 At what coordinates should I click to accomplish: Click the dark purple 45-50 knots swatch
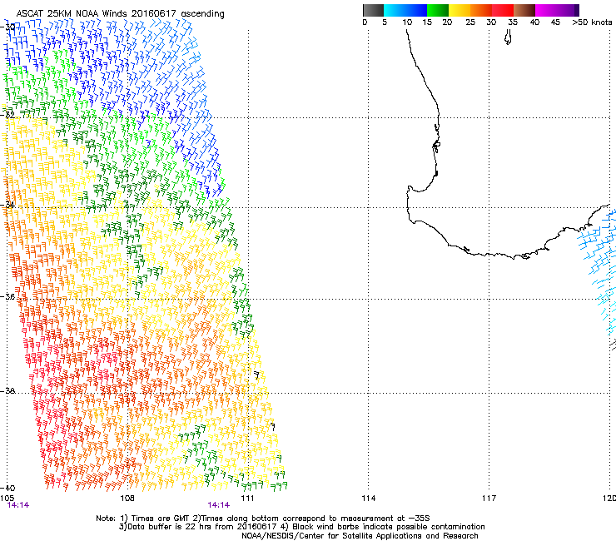(568, 10)
